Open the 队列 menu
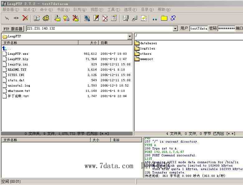Image resolution: width=243 pixels, height=185 pixels. point(80,10)
